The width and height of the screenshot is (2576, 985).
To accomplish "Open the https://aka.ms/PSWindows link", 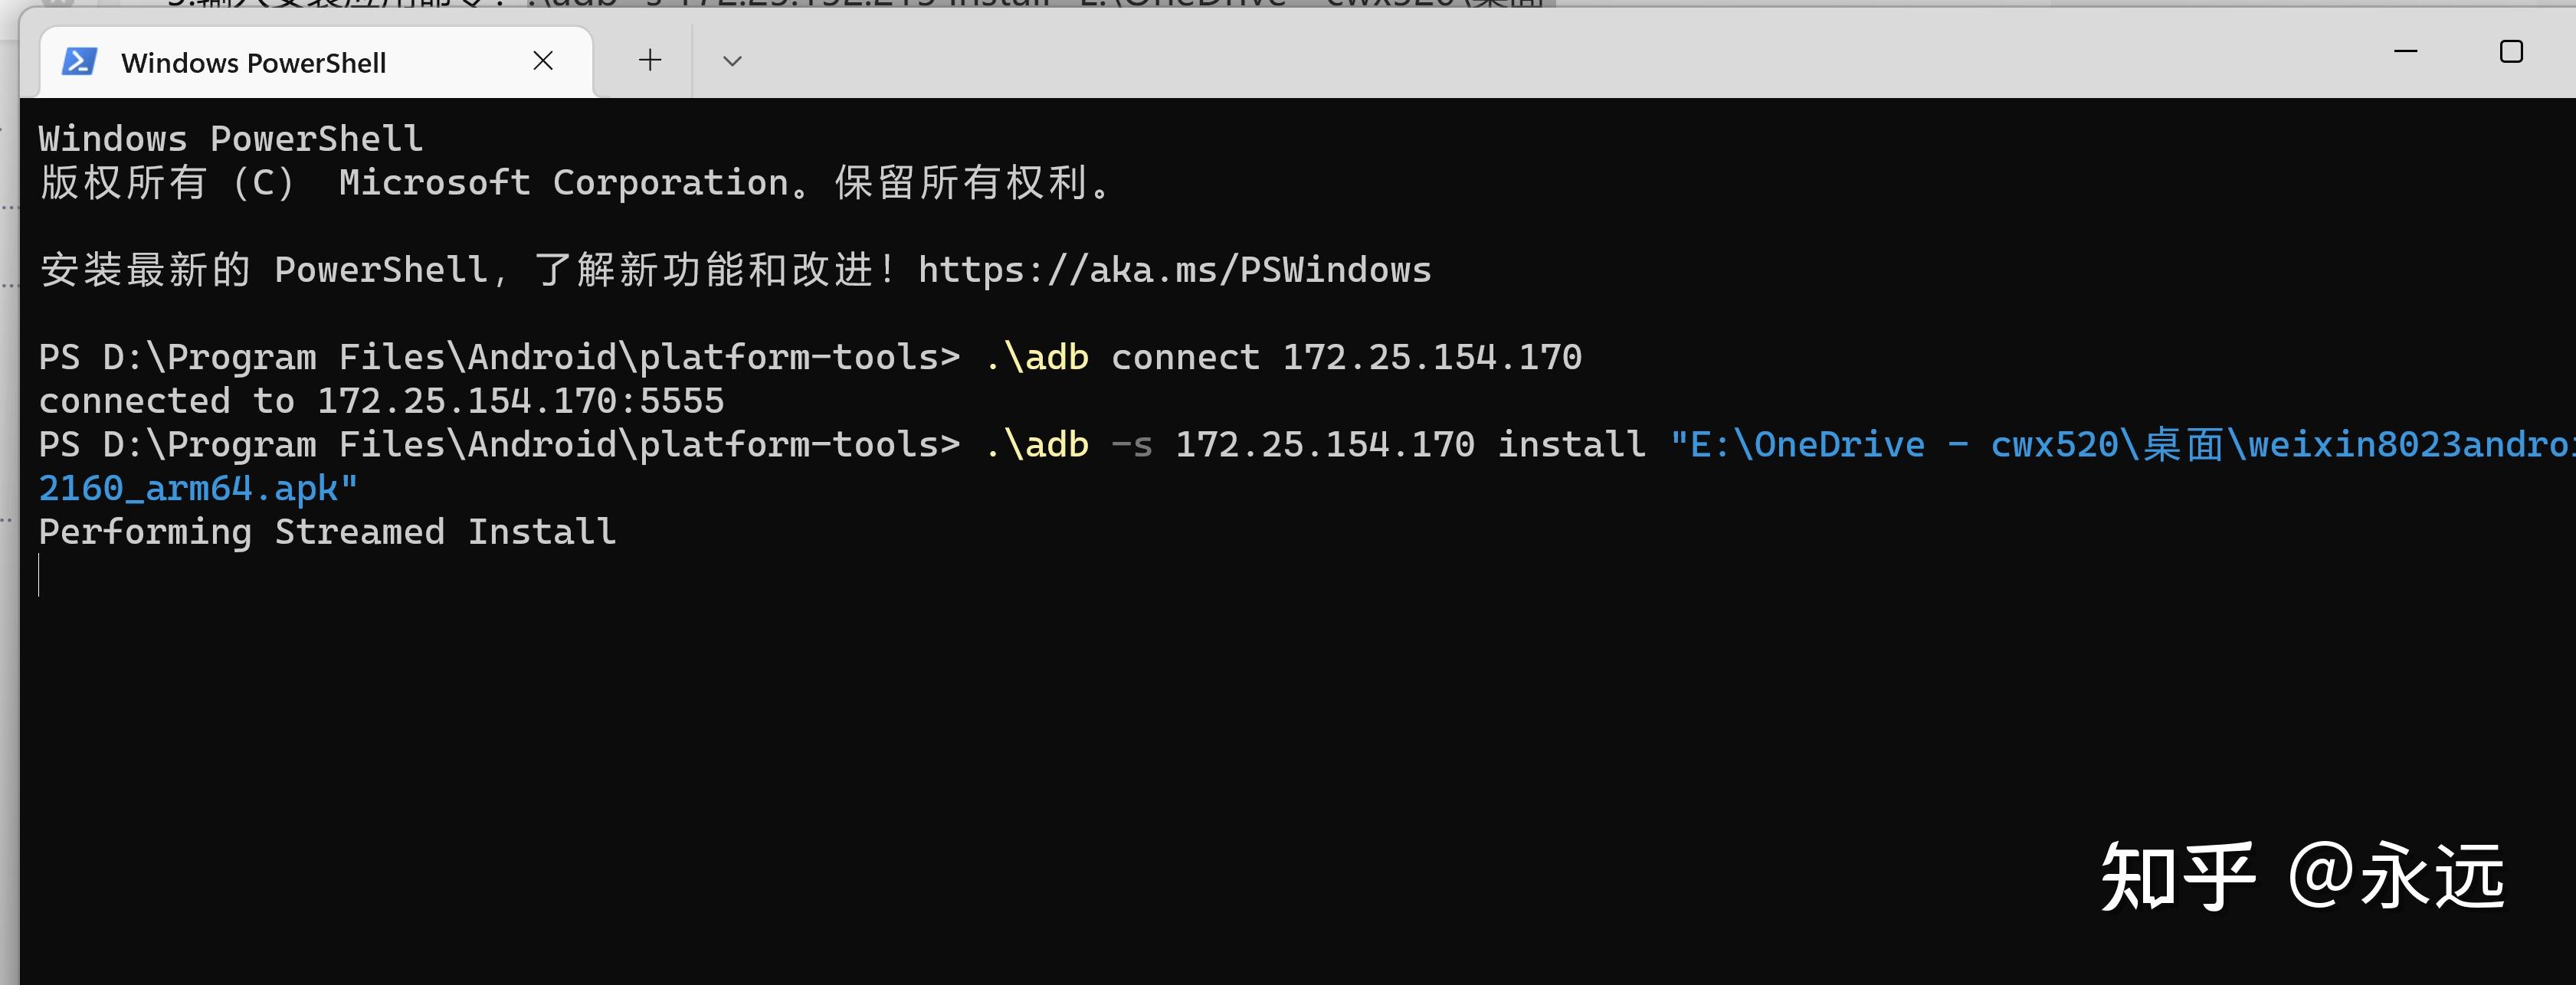I will (x=1174, y=270).
